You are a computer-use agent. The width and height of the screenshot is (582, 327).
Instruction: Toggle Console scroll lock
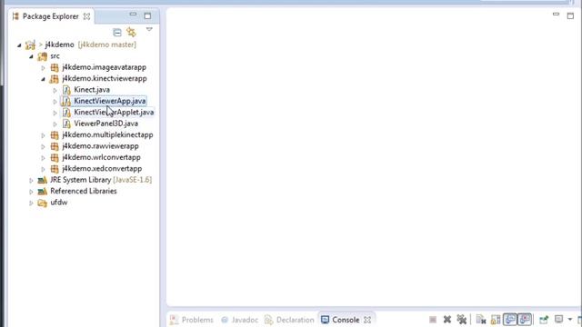pos(496,320)
